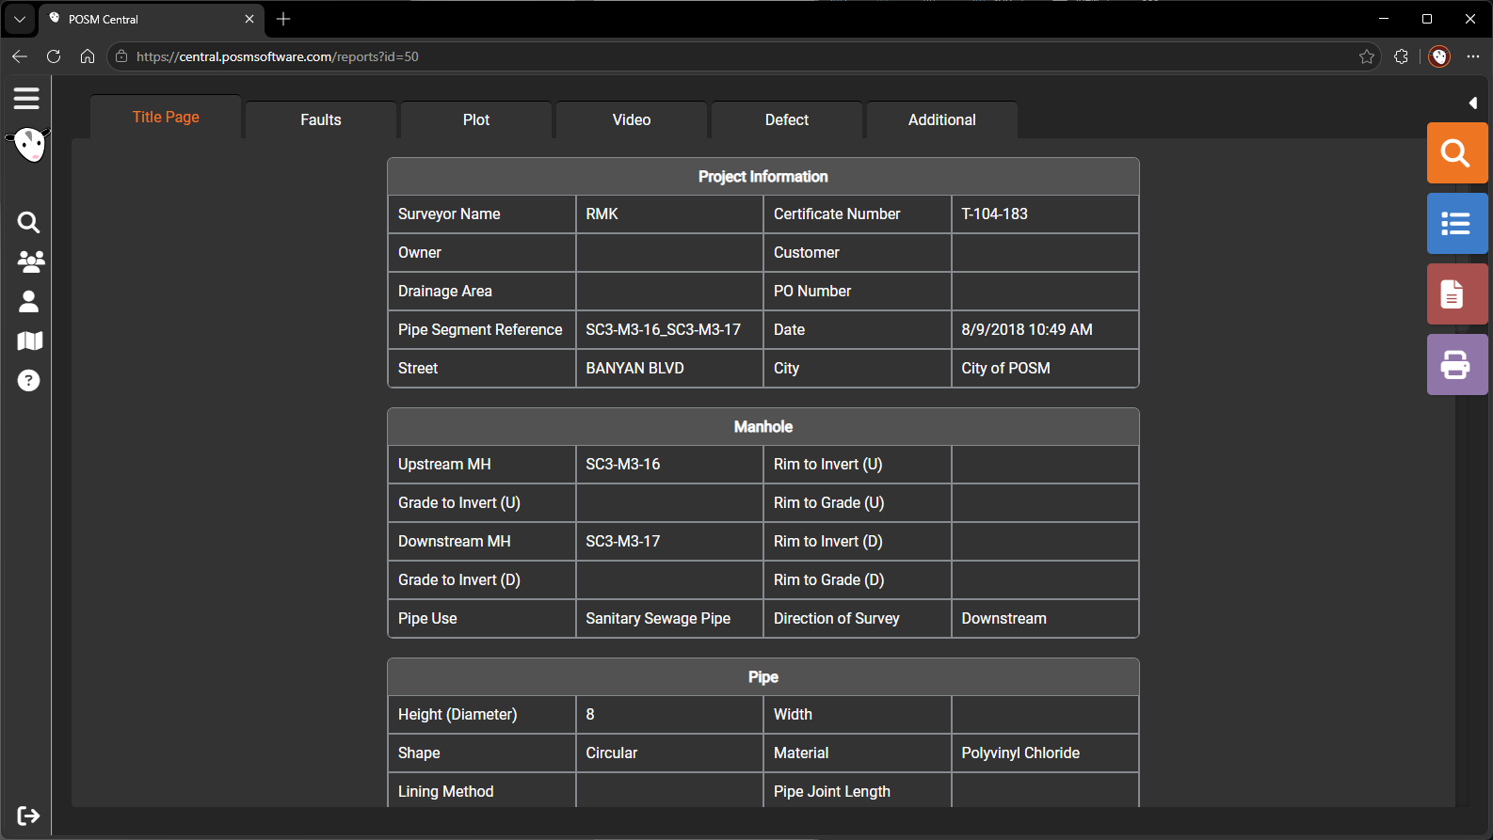Open a new browser tab
Screen dimensions: 1493x840
(x=283, y=19)
